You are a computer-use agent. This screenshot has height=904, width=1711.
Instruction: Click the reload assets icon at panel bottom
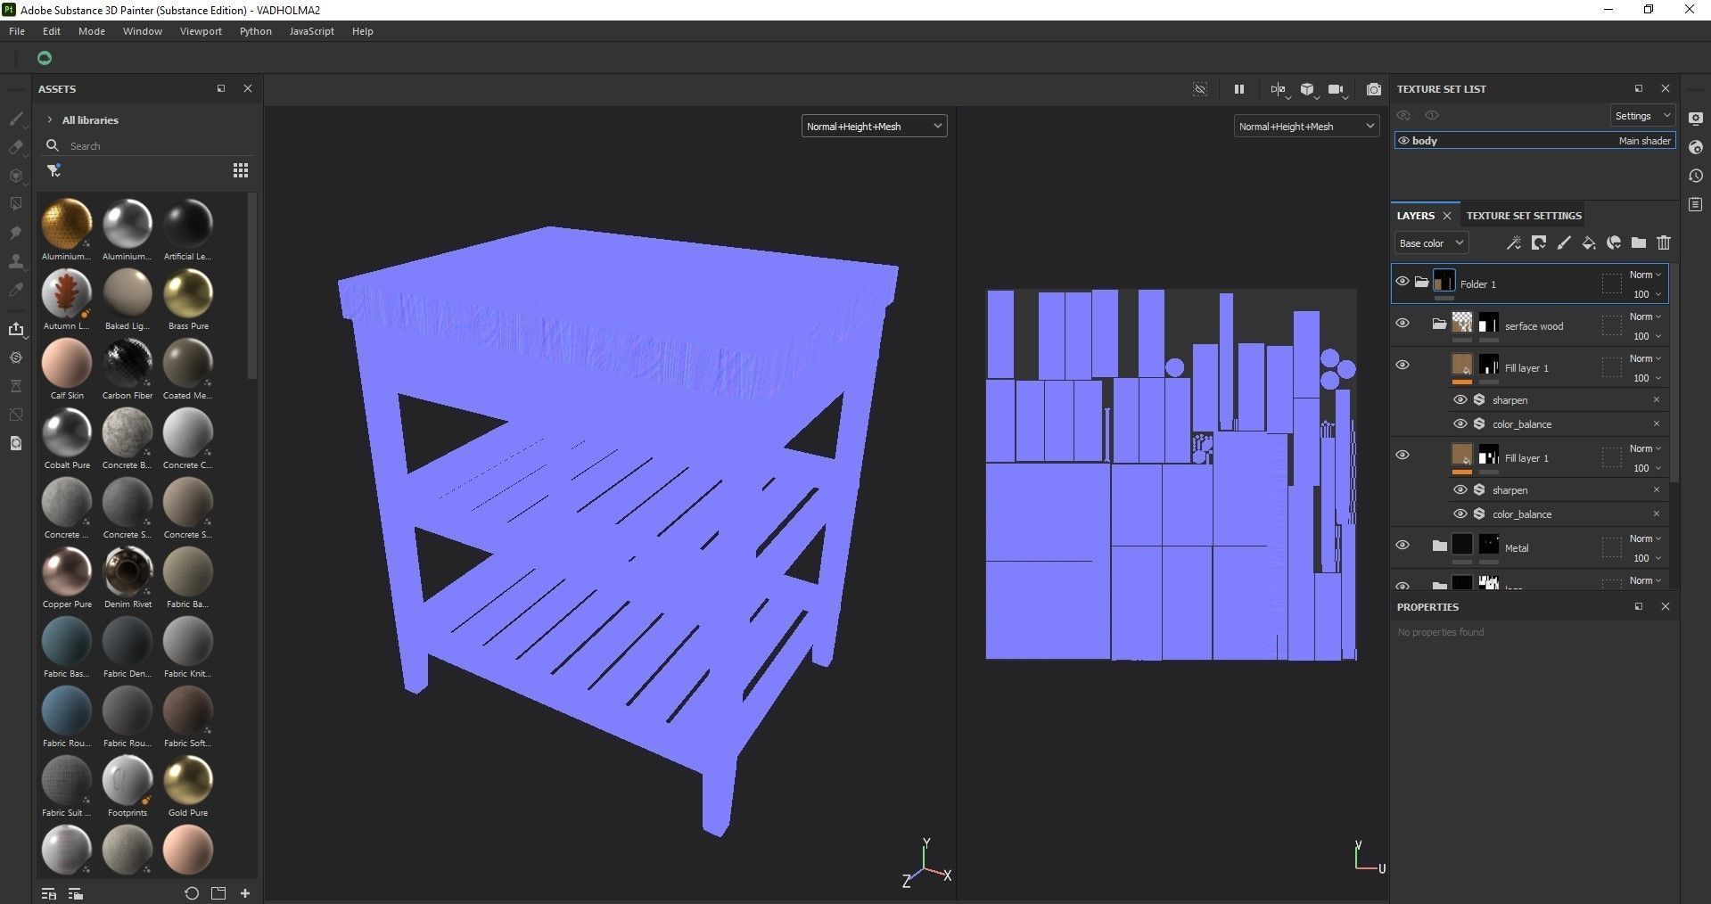click(x=191, y=893)
